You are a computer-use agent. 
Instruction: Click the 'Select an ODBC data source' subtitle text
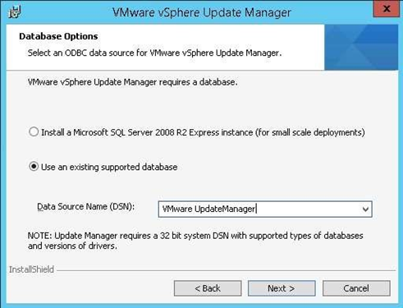coord(154,53)
